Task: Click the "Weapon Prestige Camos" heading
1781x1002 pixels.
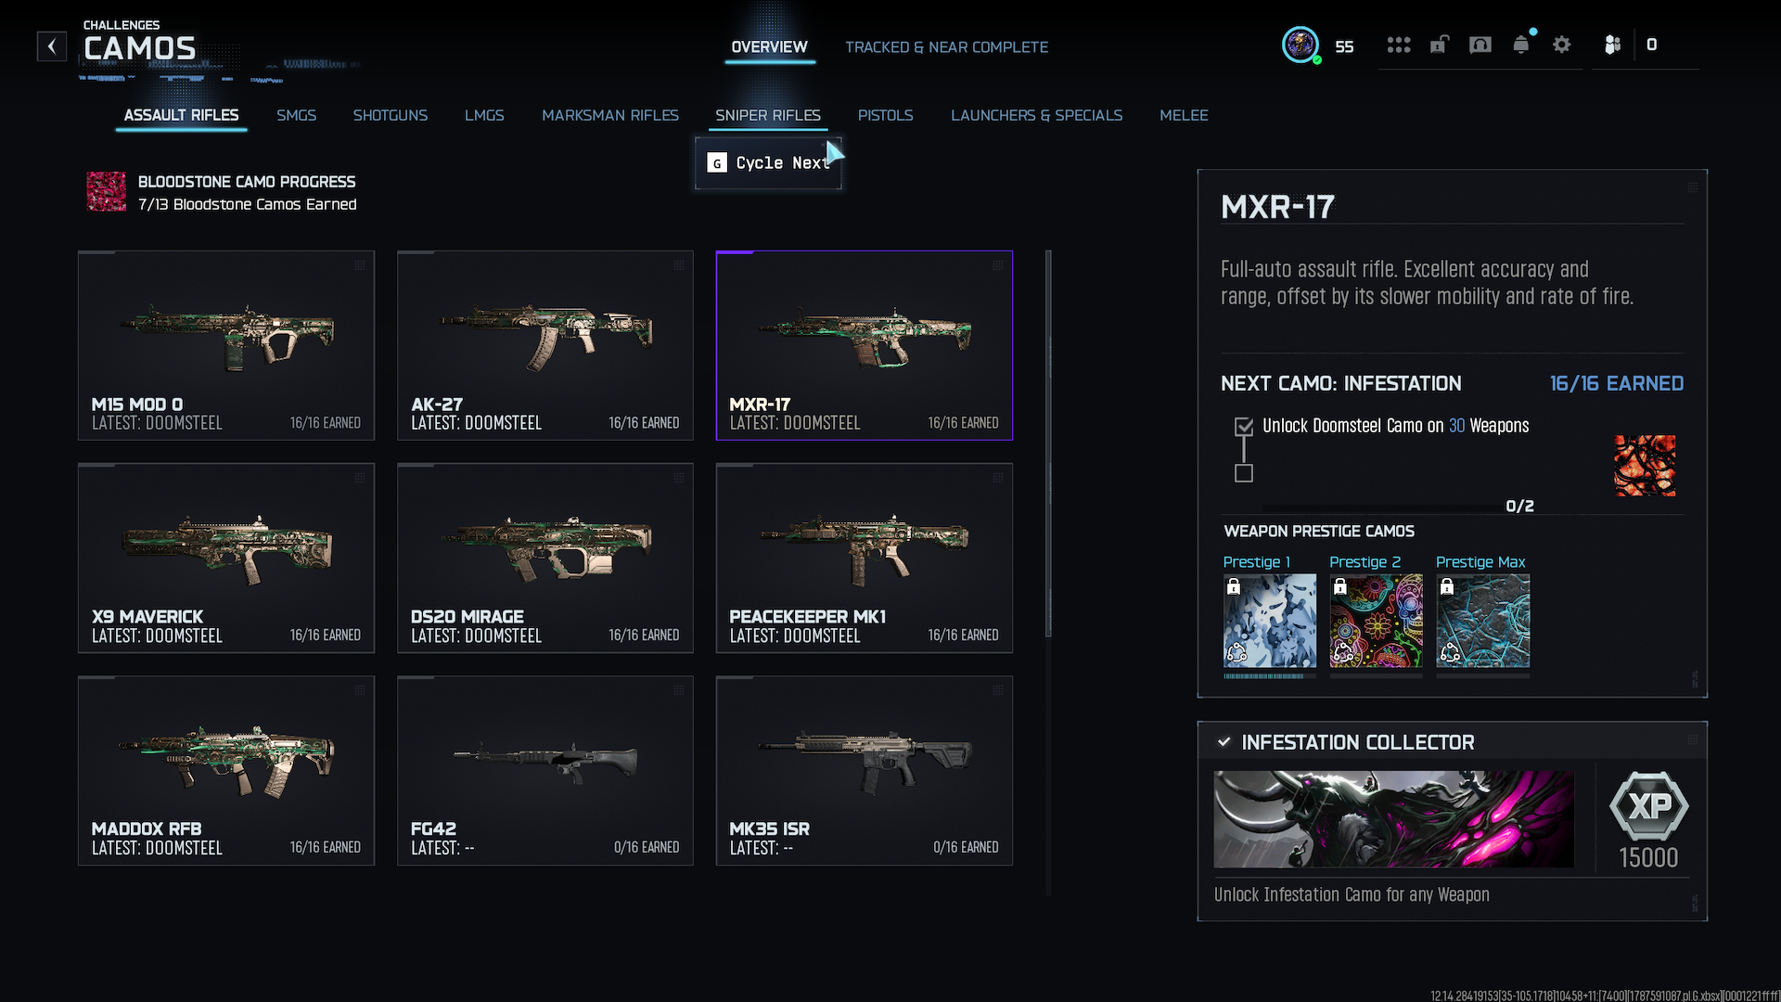Action: (x=1318, y=532)
